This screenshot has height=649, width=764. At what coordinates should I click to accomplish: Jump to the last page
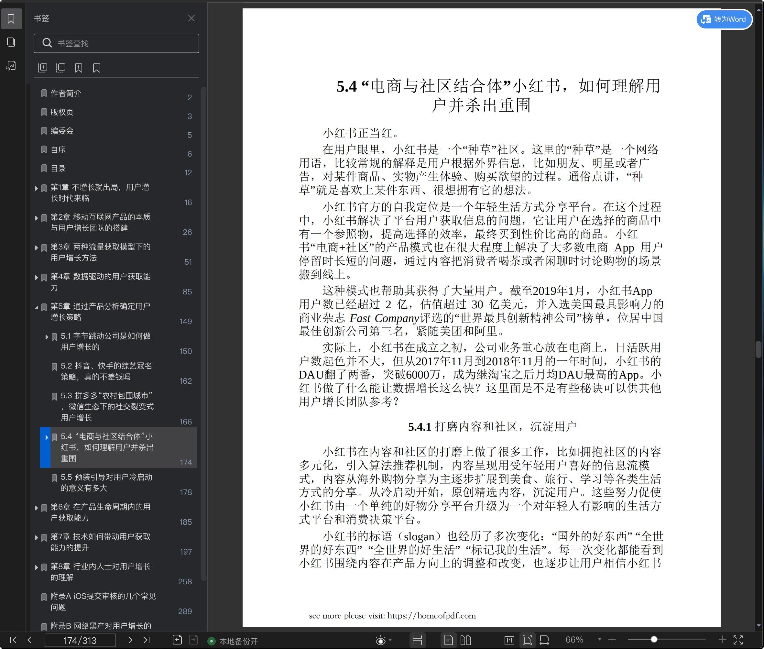147,640
